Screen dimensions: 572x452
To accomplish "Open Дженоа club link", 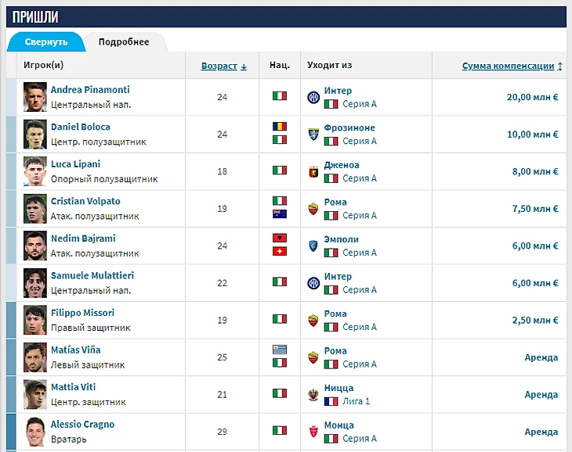I will point(342,165).
